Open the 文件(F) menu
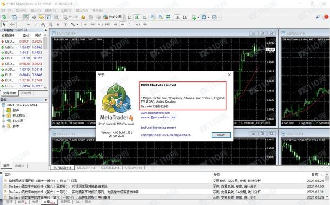 tap(6, 10)
